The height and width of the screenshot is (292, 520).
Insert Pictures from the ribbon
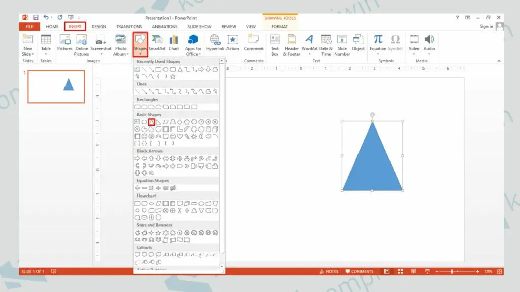pyautogui.click(x=64, y=43)
